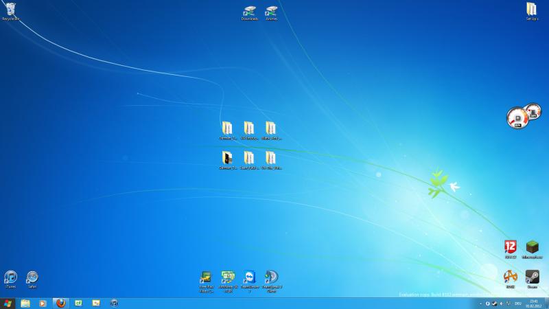Open the volume control in system tray
Screen dimensions: 549x309
coord(500,304)
